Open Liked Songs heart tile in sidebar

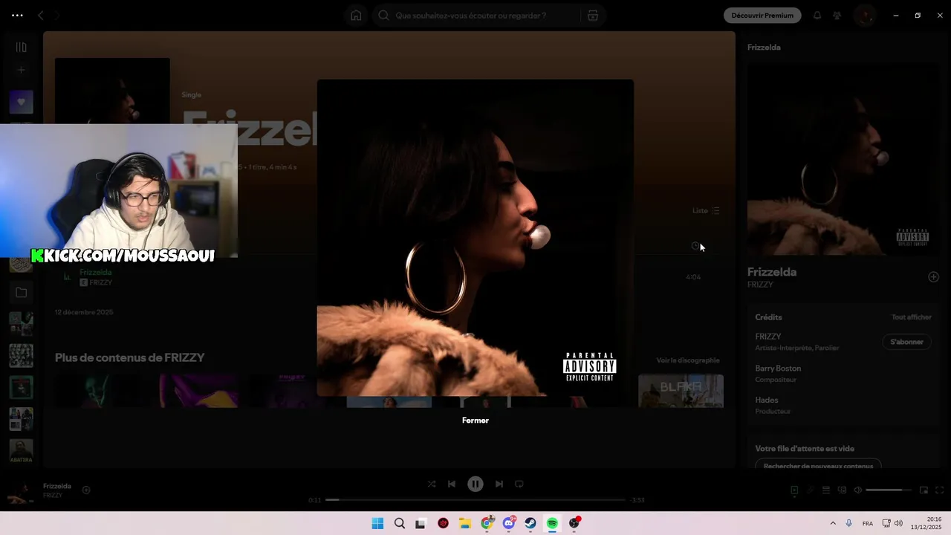(x=22, y=102)
